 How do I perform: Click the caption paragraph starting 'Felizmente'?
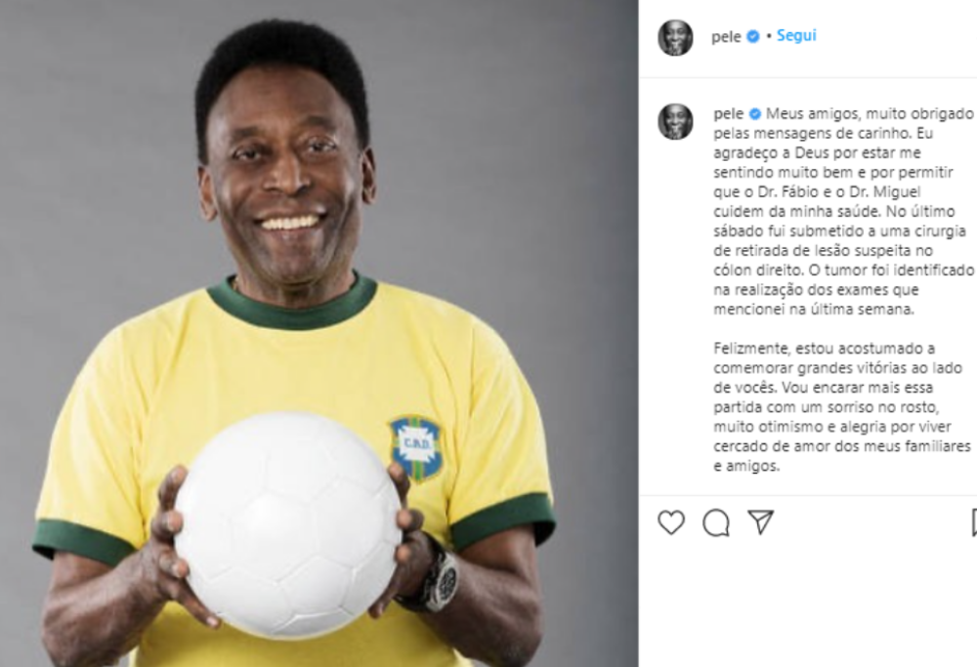point(842,406)
